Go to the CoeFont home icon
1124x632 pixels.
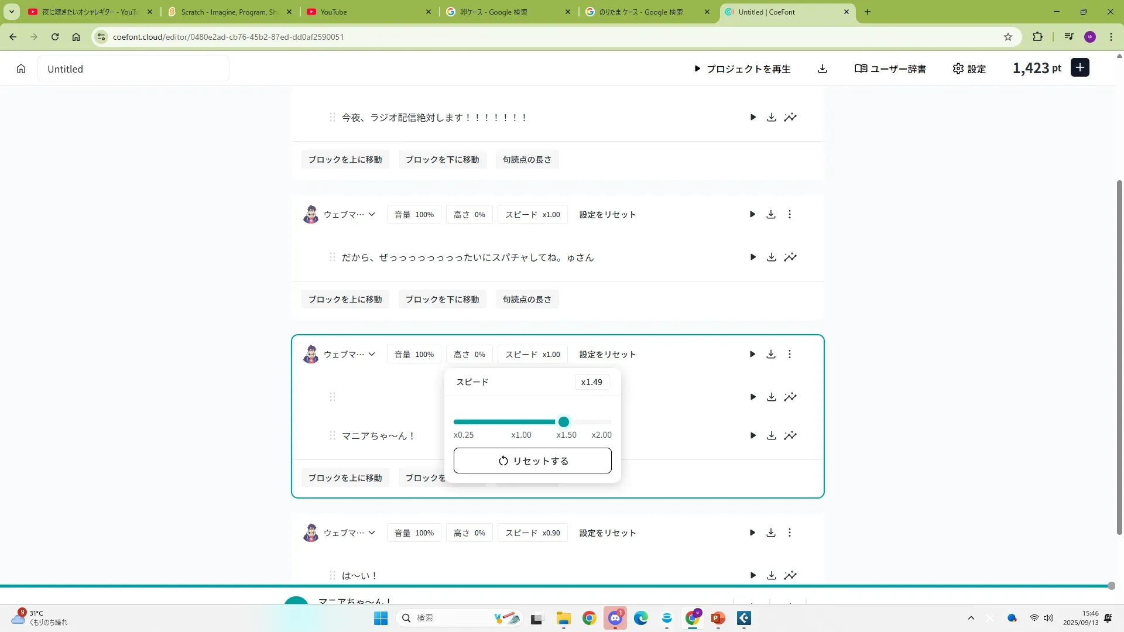(x=21, y=69)
